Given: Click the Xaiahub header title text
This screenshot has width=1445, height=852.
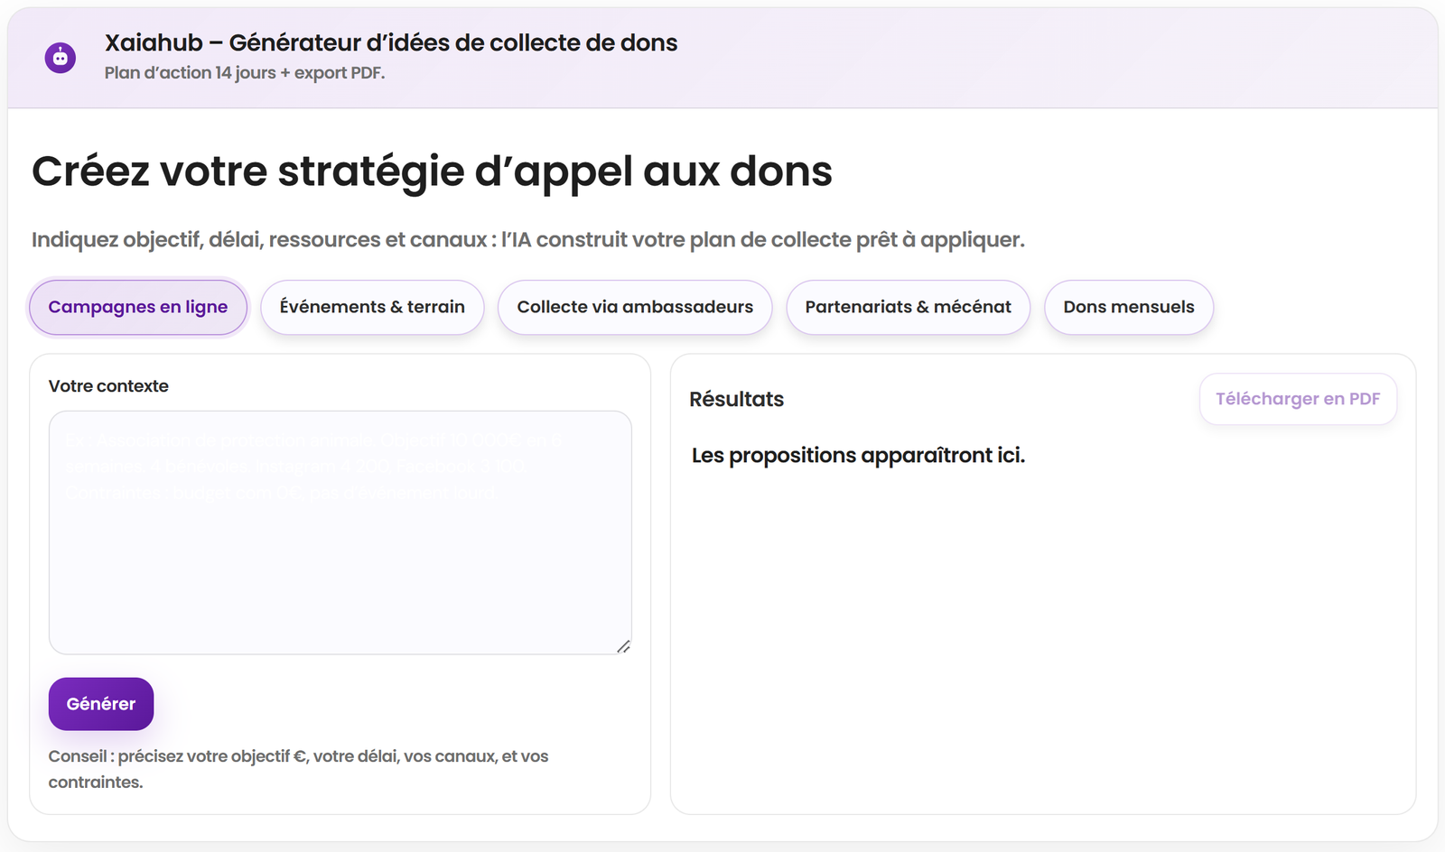Looking at the screenshot, I should [x=390, y=42].
